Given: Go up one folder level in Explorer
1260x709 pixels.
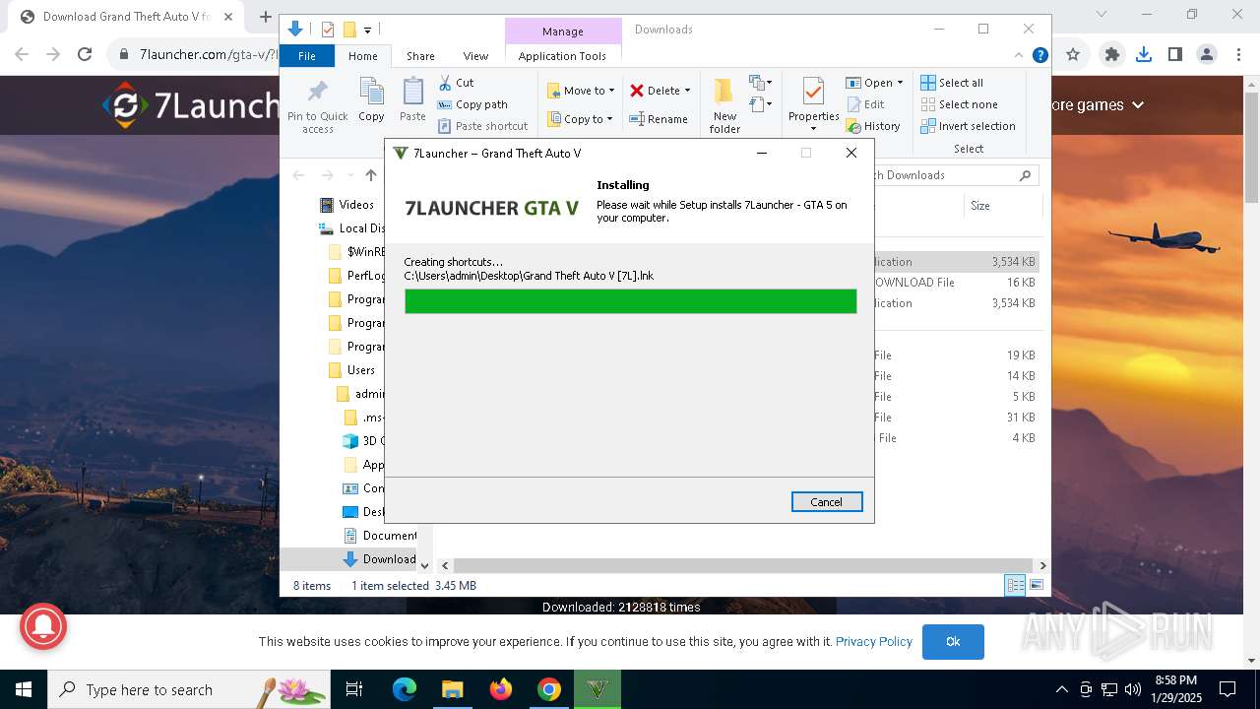Looking at the screenshot, I should coord(371,175).
